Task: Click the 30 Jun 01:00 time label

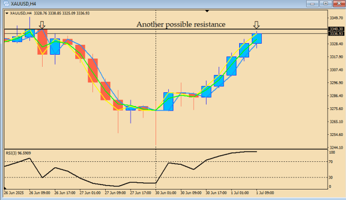Action: (166, 193)
